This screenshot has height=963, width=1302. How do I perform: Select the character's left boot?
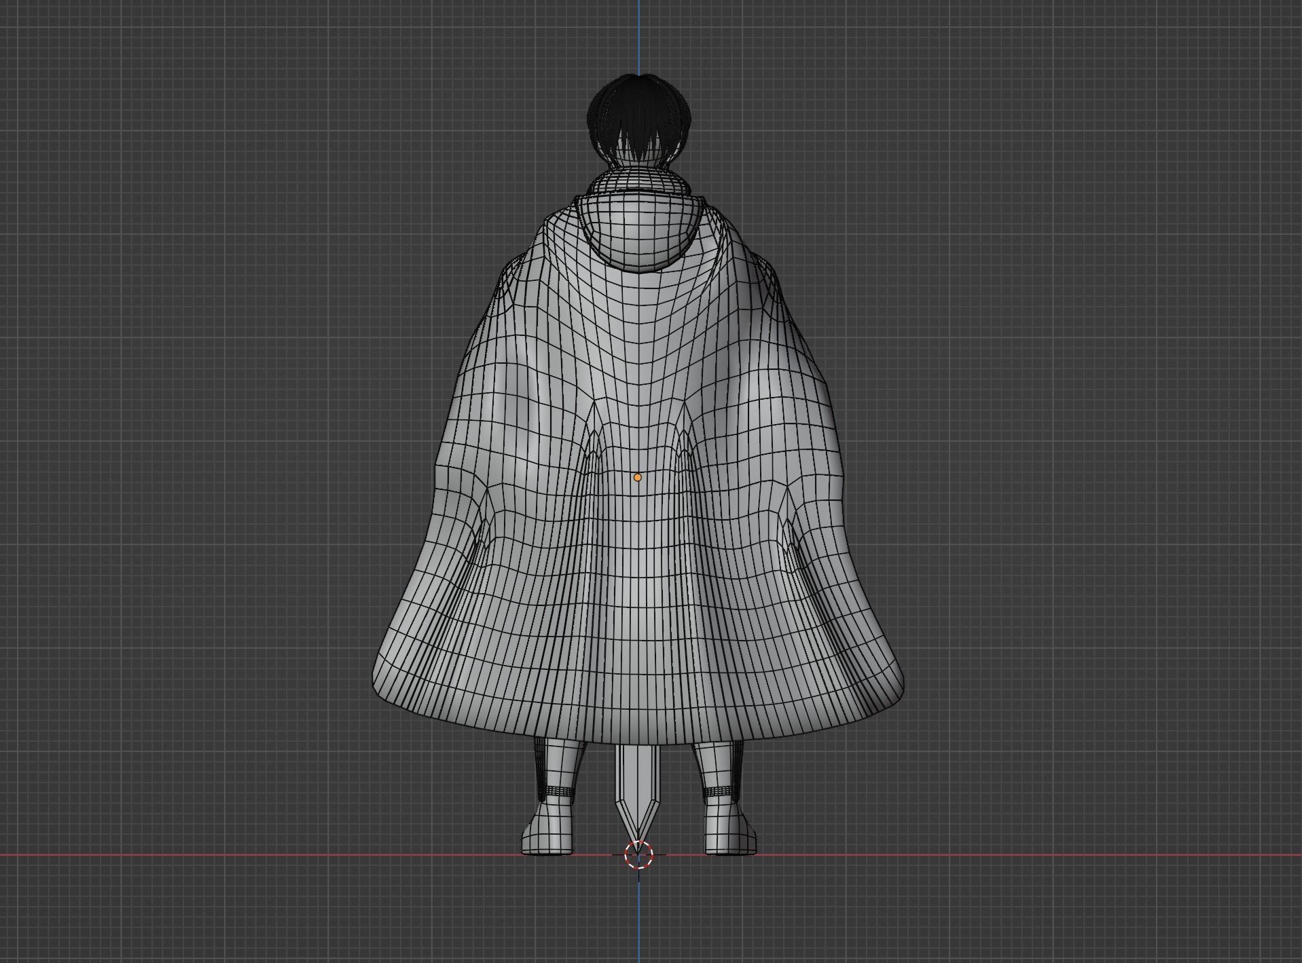click(x=547, y=828)
